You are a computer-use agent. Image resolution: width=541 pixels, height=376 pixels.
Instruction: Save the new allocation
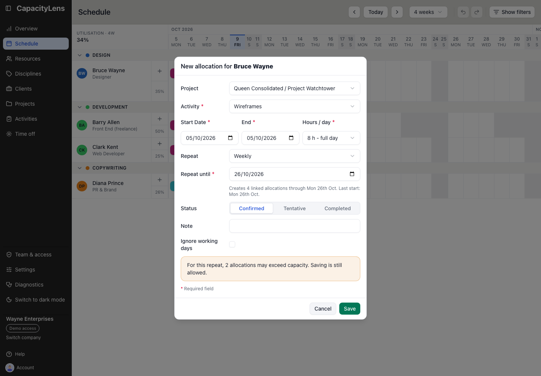coord(350,309)
